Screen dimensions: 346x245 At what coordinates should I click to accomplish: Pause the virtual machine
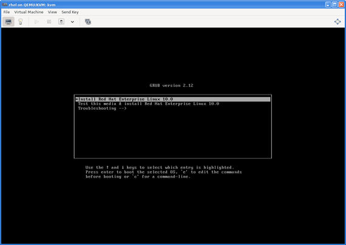click(49, 22)
